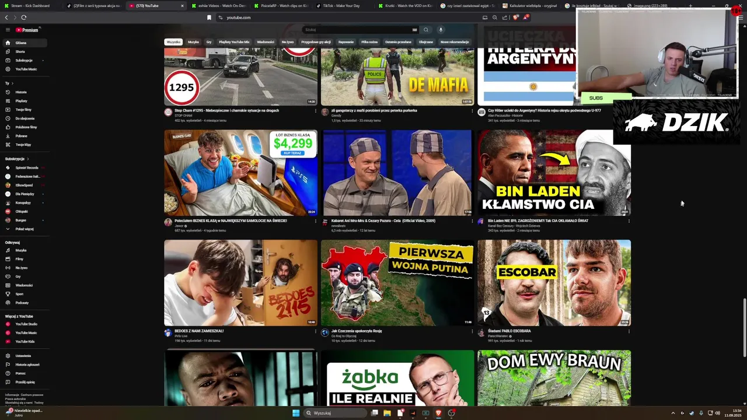Open the hamburger guide menu

pos(8,30)
